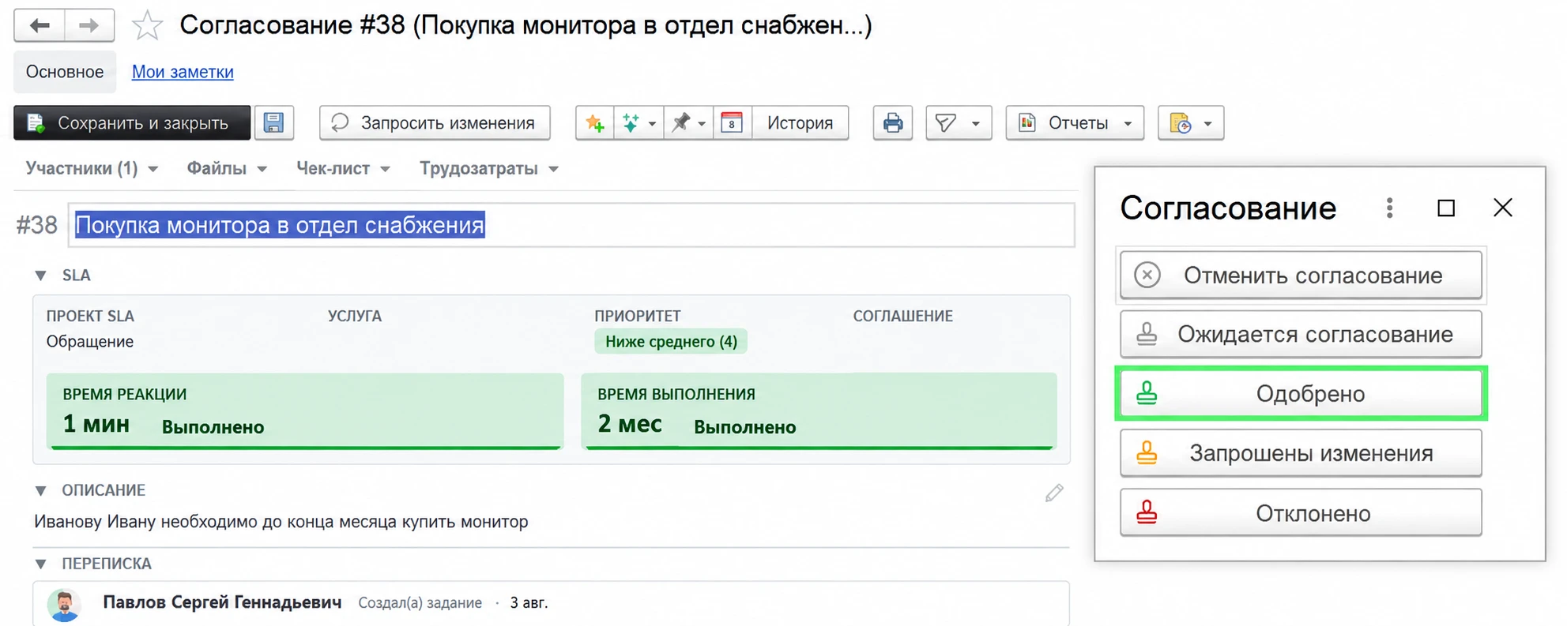This screenshot has width=1567, height=626.
Task: Click the star with plus icon
Action: point(595,123)
